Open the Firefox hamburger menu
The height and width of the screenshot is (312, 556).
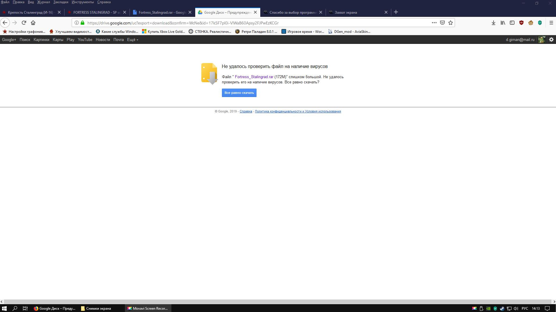[551, 23]
